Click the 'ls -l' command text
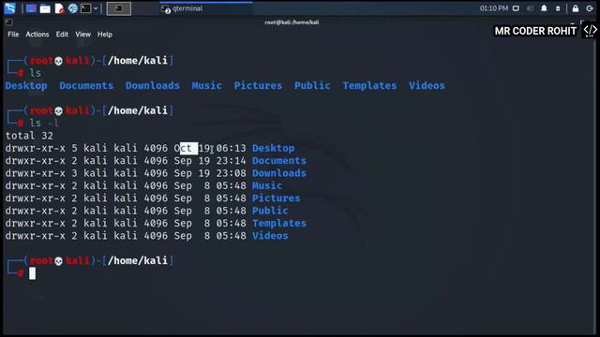Image resolution: width=600 pixels, height=337 pixels. pos(44,123)
